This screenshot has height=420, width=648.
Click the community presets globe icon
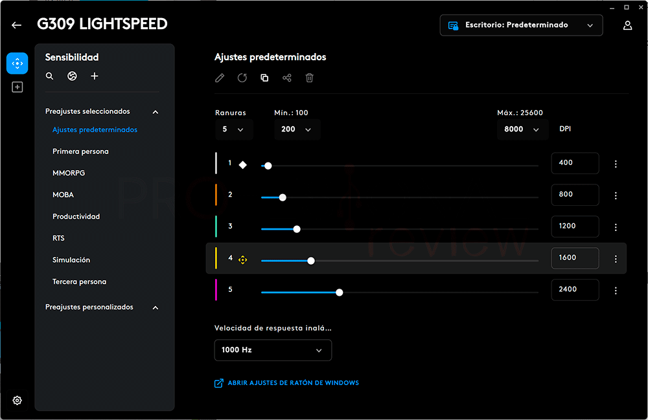(x=72, y=76)
